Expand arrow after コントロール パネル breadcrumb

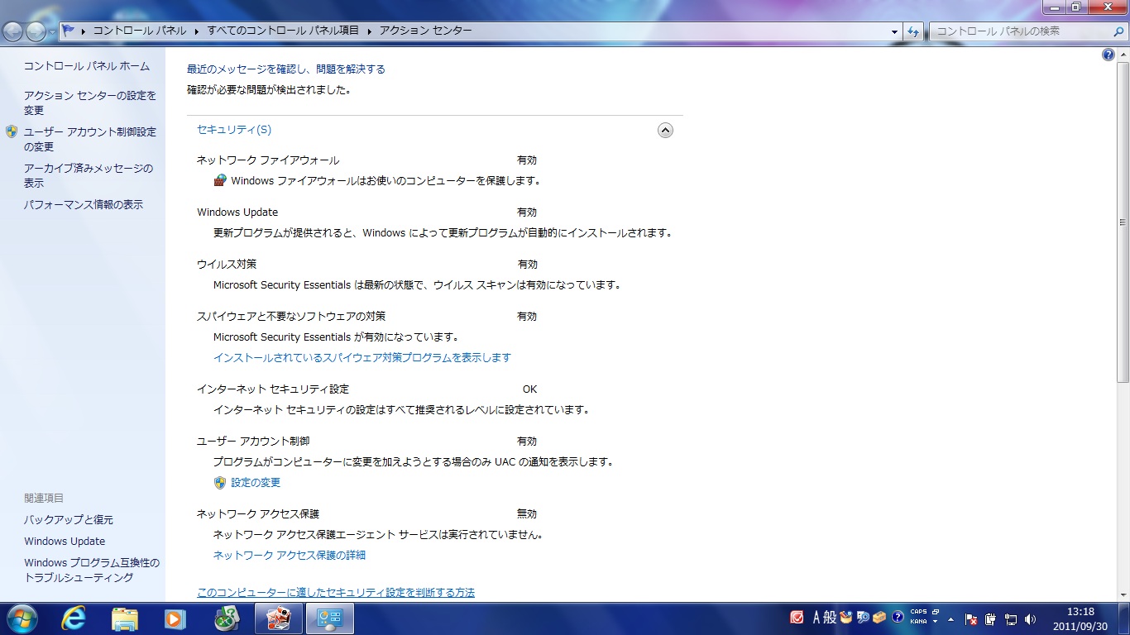[x=197, y=31]
